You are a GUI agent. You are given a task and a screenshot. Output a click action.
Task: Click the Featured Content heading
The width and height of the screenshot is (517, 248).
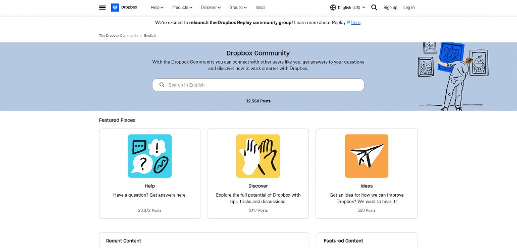[x=343, y=241]
